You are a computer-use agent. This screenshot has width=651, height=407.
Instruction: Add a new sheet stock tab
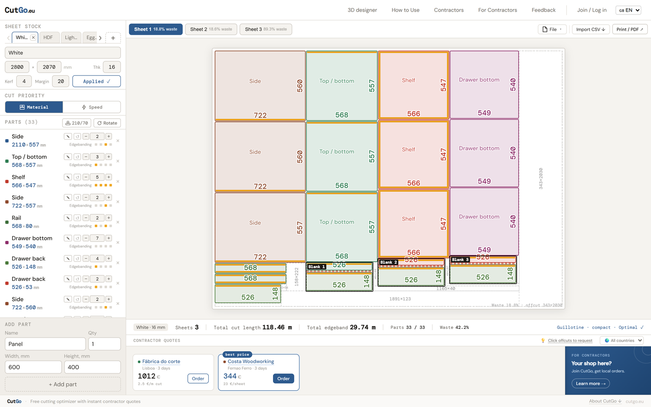tap(113, 38)
